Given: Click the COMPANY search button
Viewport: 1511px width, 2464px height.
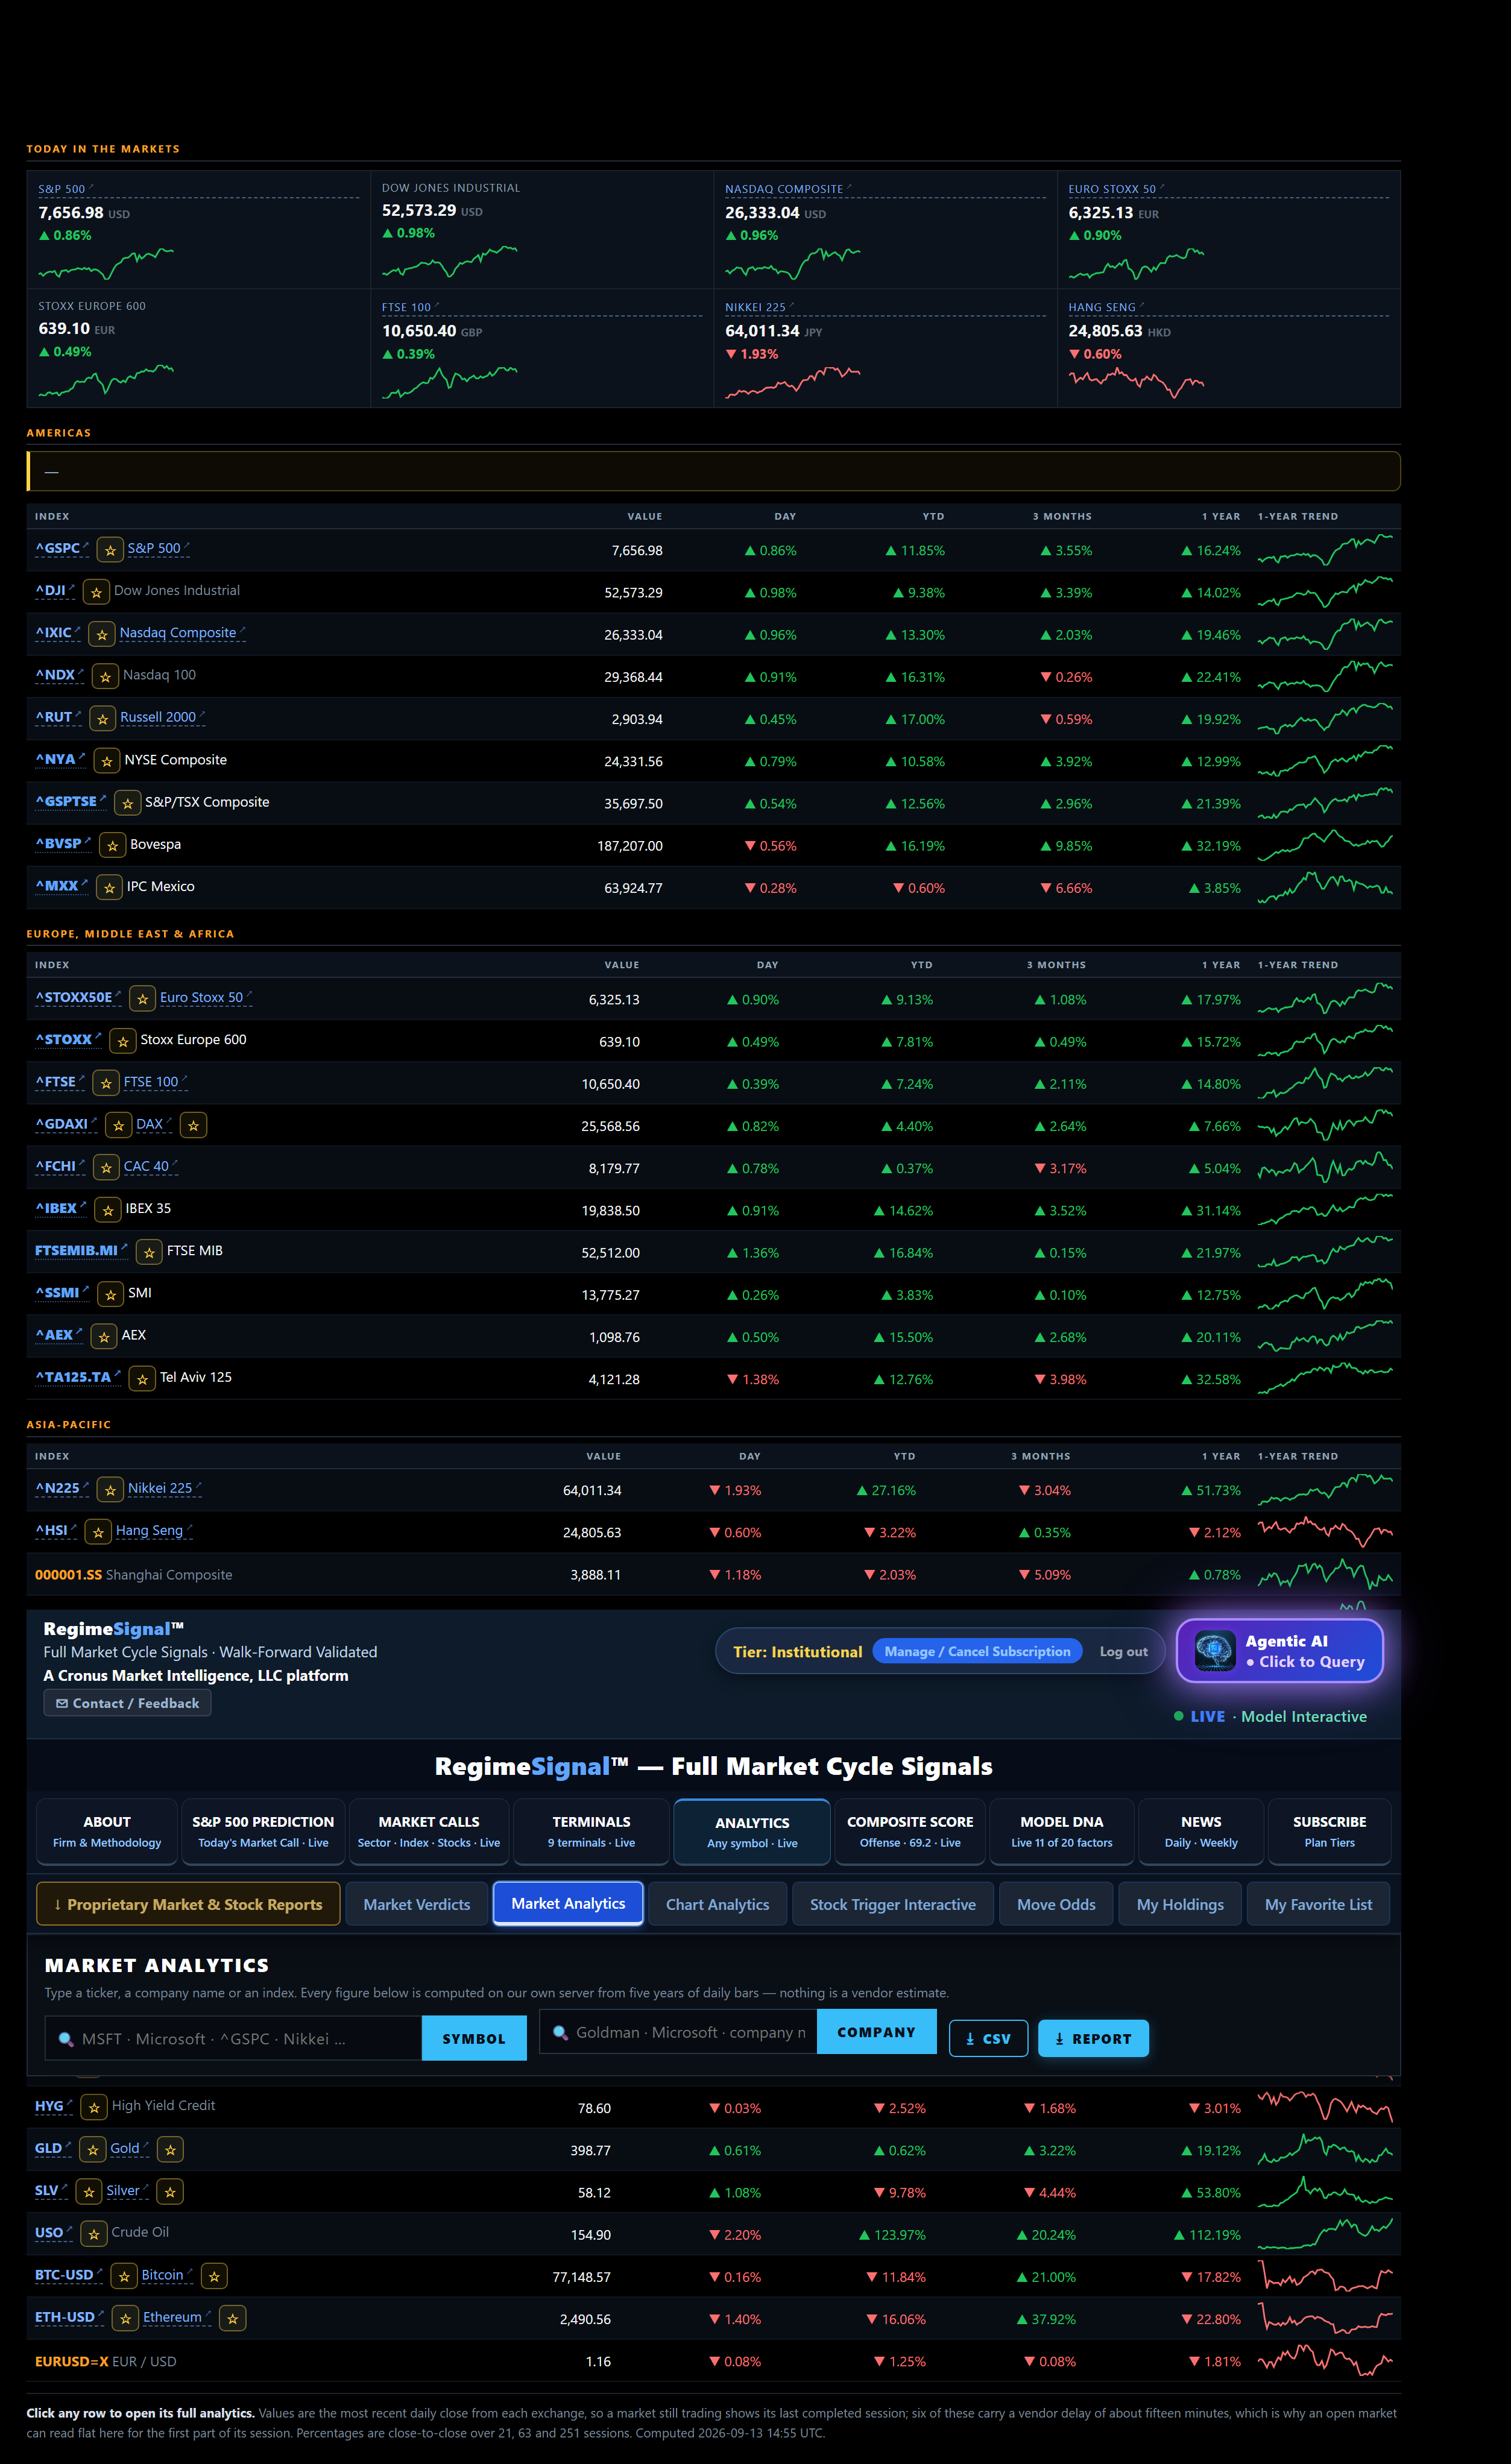Looking at the screenshot, I should coord(876,2032).
